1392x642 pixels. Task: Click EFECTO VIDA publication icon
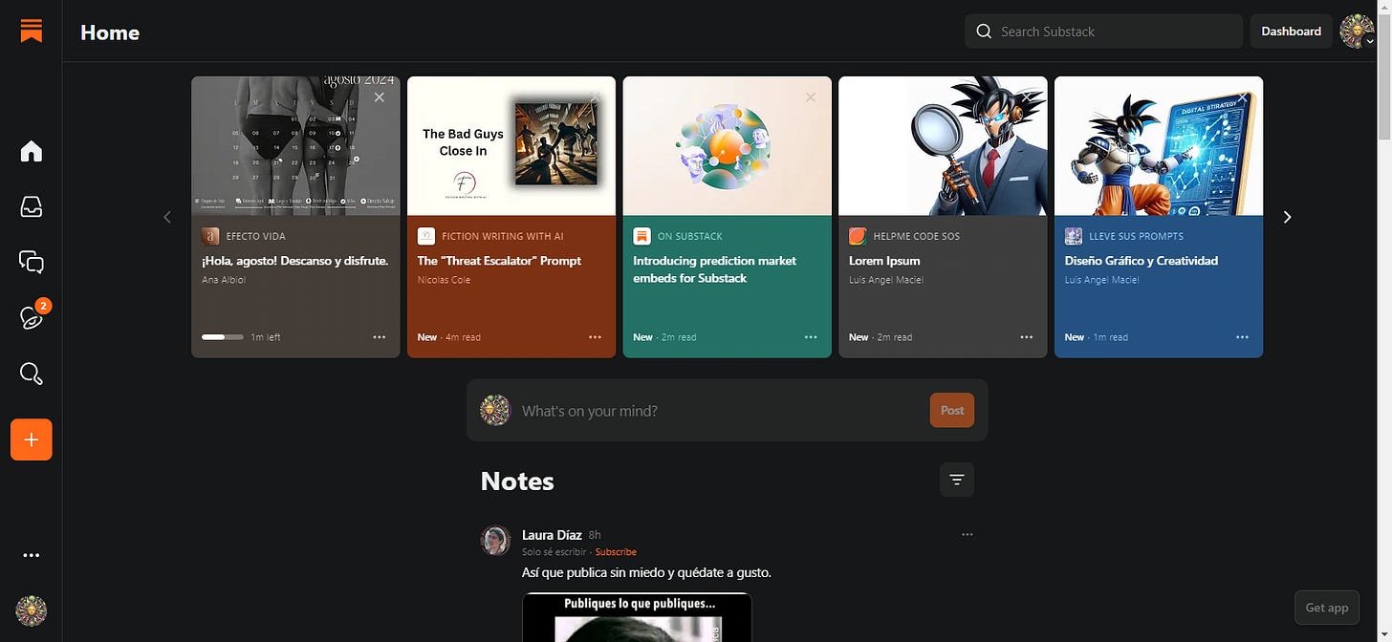tap(210, 236)
